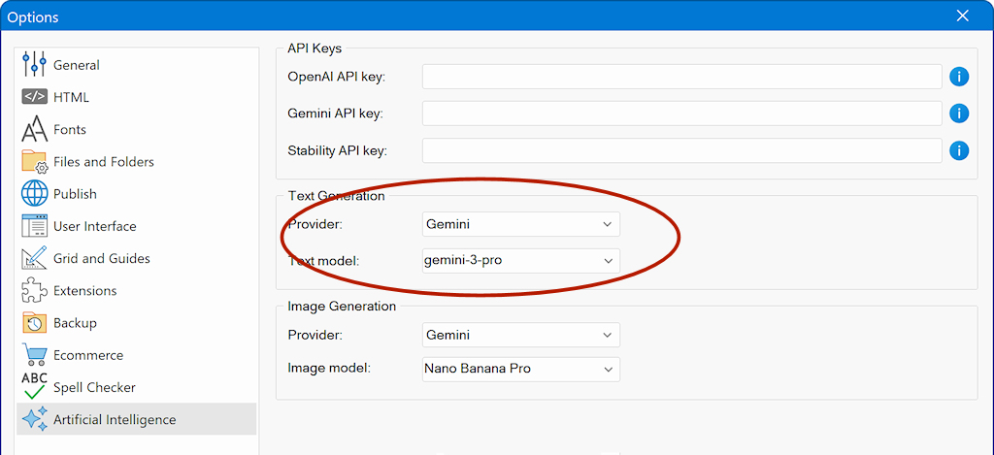Open Spell Checker settings
This screenshot has height=455, width=994.
94,387
